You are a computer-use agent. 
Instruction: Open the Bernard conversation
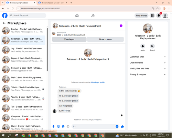pos(23,69)
